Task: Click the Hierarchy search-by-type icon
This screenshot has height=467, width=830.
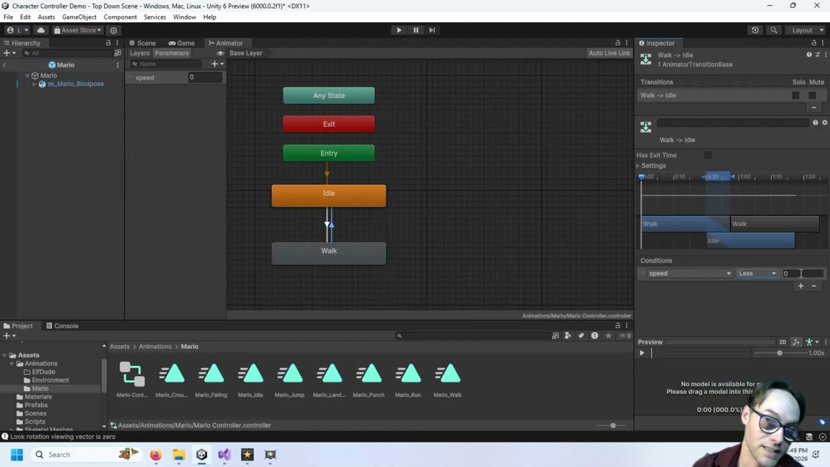Action: click(x=117, y=53)
